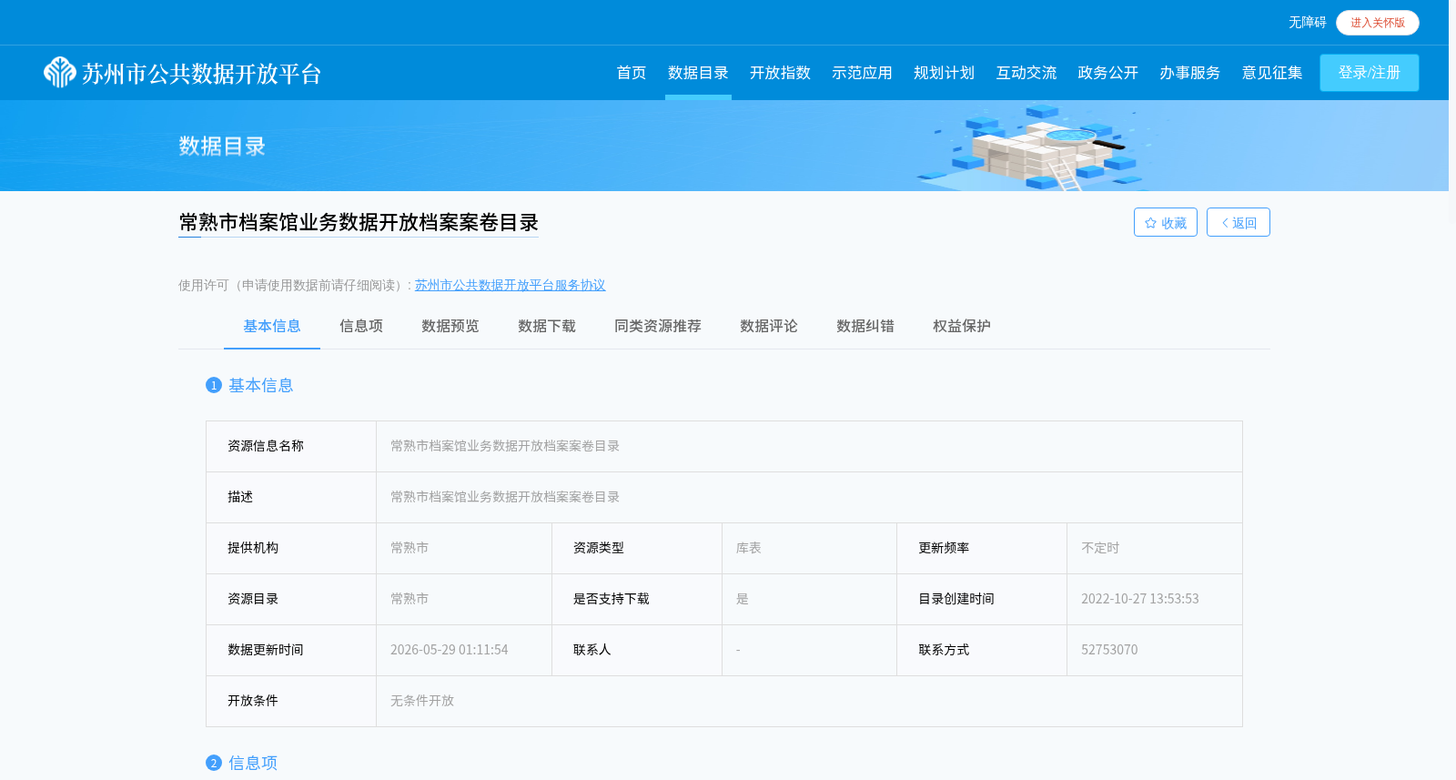Click the 资源目录 value 常熟市
This screenshot has height=780, width=1456.
[x=409, y=599]
